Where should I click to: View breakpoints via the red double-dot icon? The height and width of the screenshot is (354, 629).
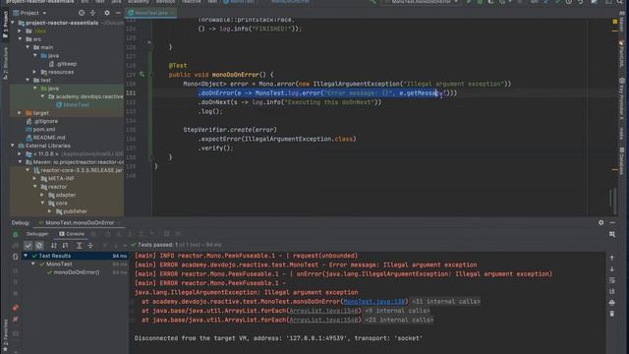[x=16, y=308]
